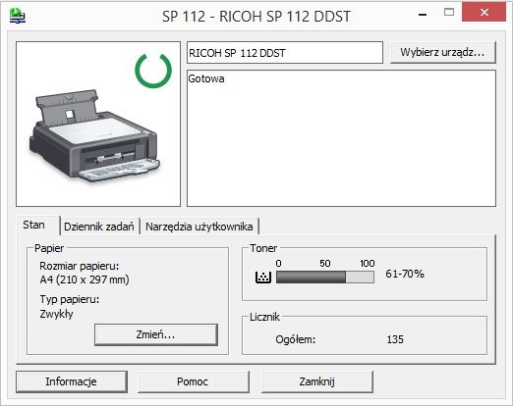Minimize the SP 112 window
Image resolution: width=513 pixels, height=406 pixels.
click(x=423, y=14)
